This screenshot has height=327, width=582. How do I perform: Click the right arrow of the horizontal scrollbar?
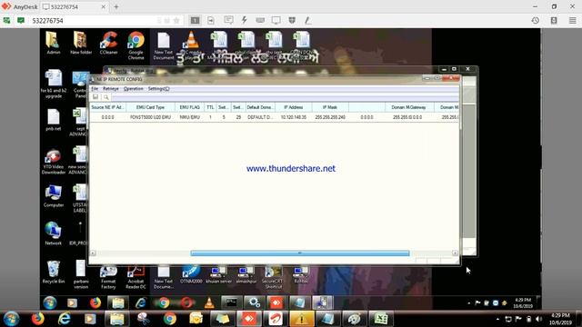pyautogui.click(x=455, y=253)
